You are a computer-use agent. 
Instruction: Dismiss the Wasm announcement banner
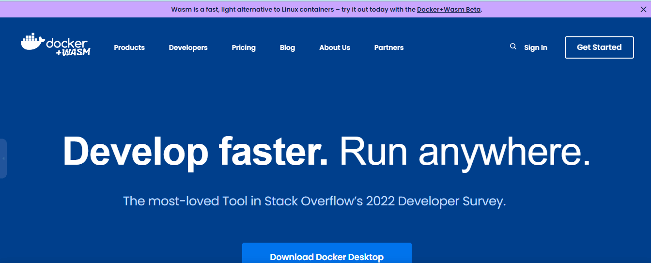(643, 9)
